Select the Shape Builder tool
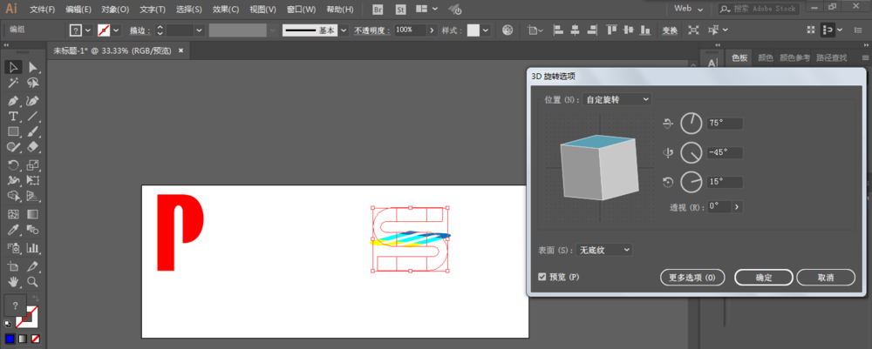This screenshot has height=349, width=872. pos(13,195)
